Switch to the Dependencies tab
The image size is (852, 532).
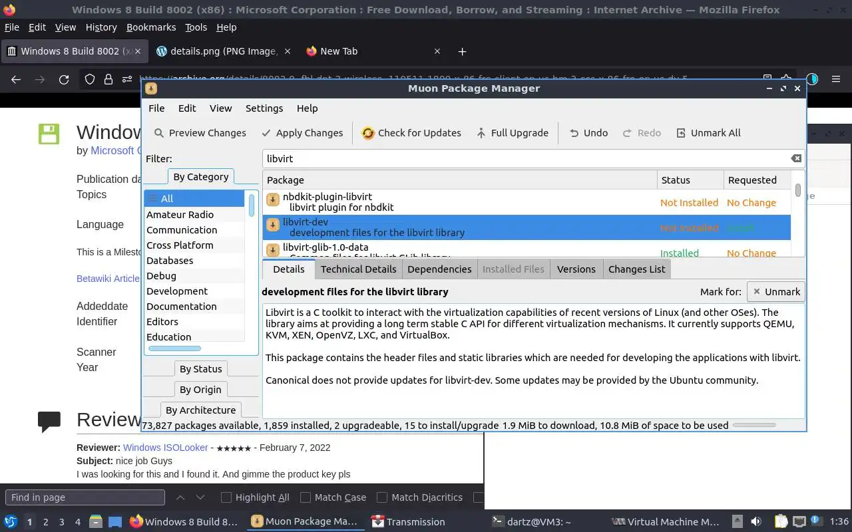click(x=439, y=269)
